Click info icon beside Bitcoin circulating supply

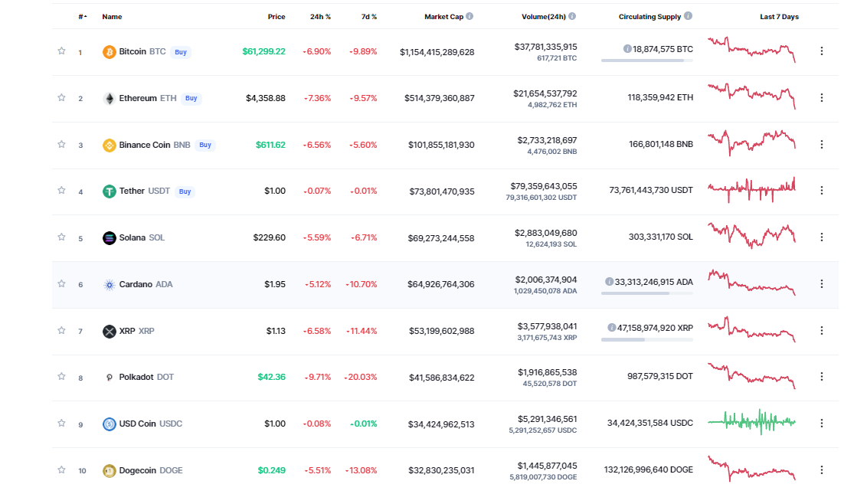[x=627, y=49]
